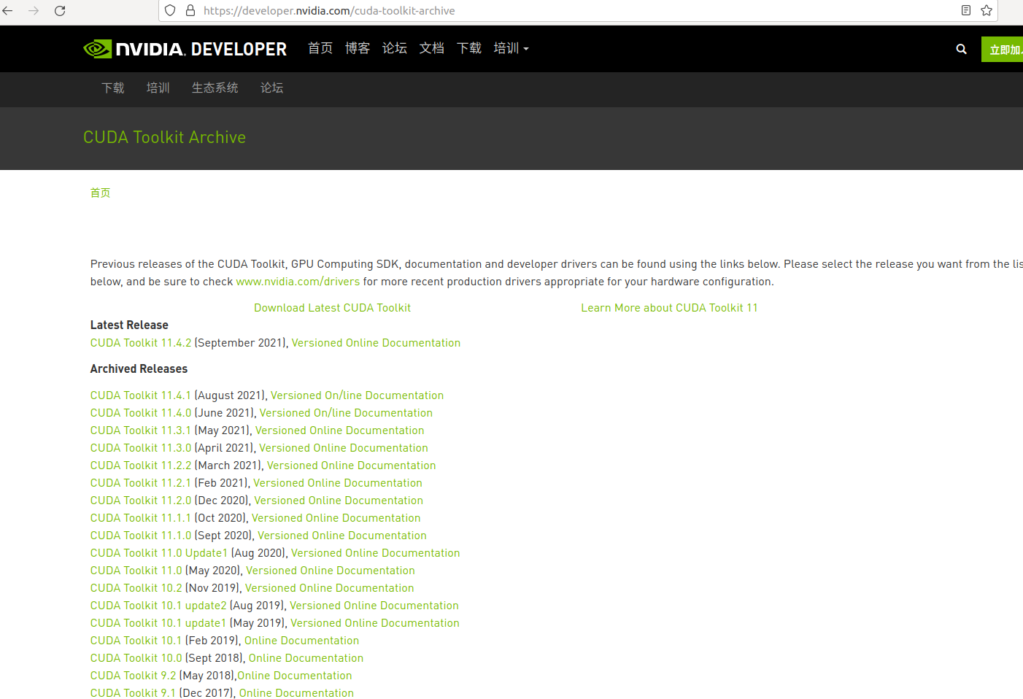Open documentation link for CUDA 11.4.0
The height and width of the screenshot is (699, 1023).
pos(346,413)
